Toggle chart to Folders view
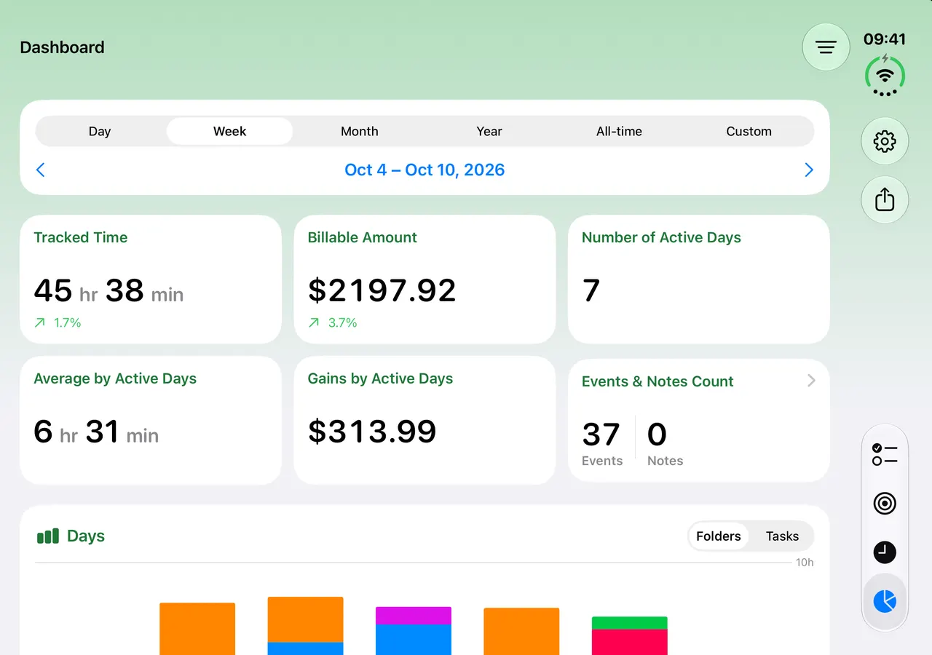932x655 pixels. [719, 536]
